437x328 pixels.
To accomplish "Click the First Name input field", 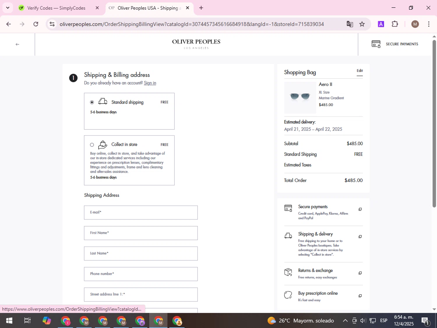I will tap(141, 233).
